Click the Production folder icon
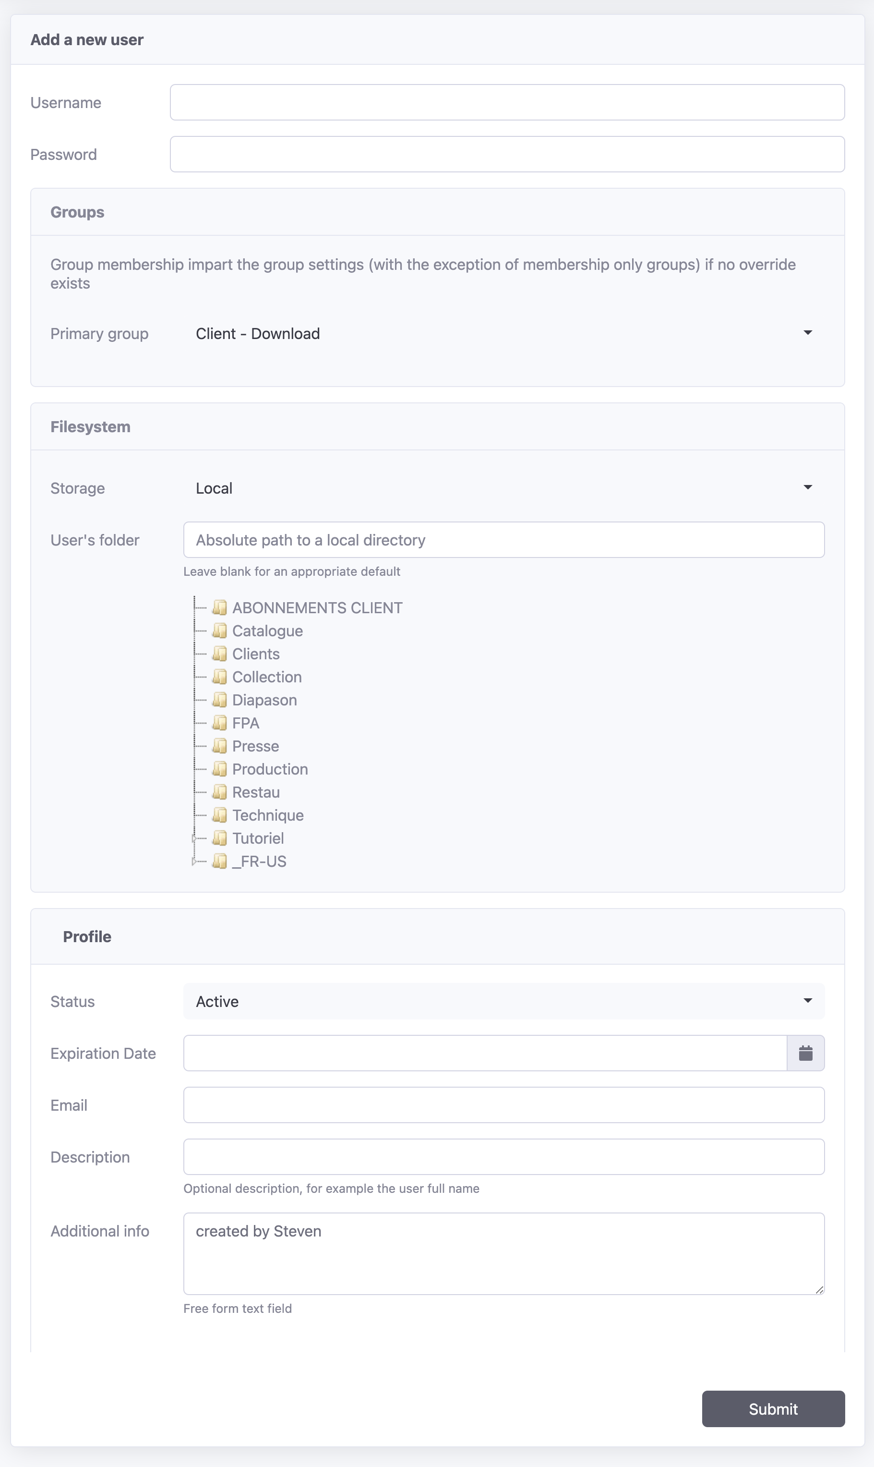 pos(220,769)
